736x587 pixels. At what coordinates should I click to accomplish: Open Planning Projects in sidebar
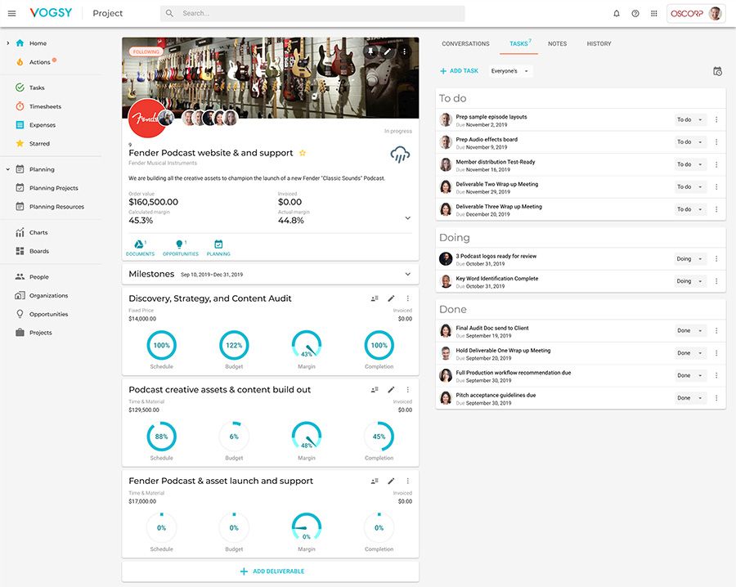coord(53,188)
